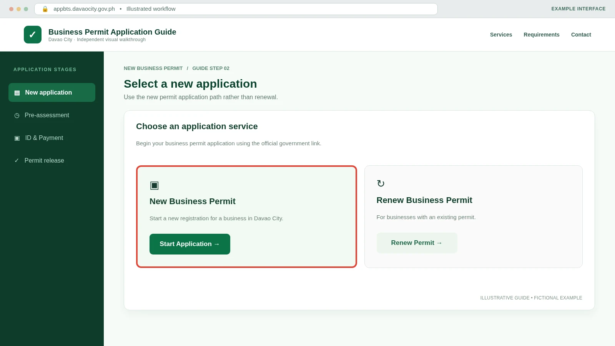The image size is (615, 346).
Task: Click 'For businesses with an existing permit.' text
Action: tap(426, 217)
